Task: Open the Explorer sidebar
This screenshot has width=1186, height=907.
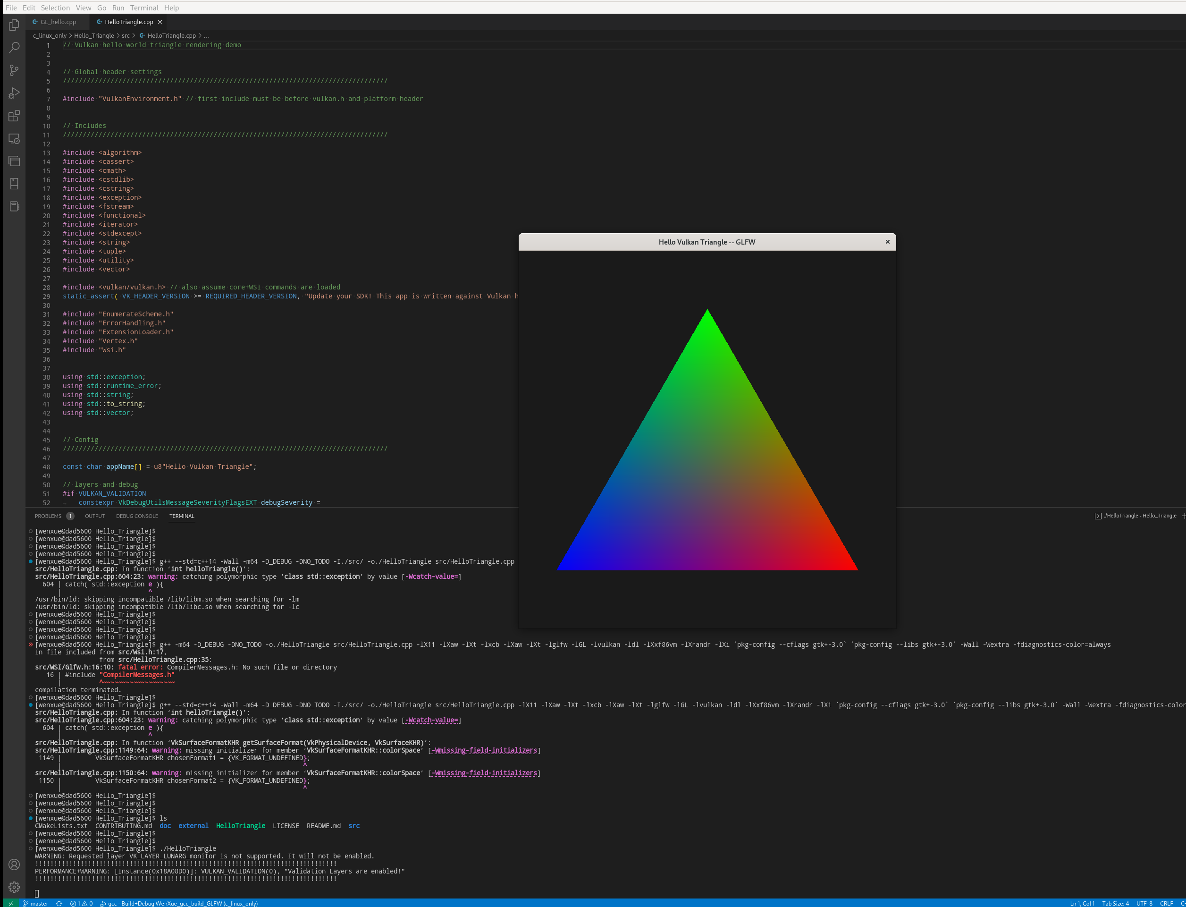Action: [14, 25]
